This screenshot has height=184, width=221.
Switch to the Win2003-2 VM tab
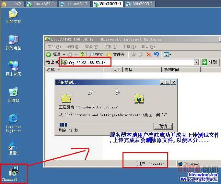tap(140, 4)
